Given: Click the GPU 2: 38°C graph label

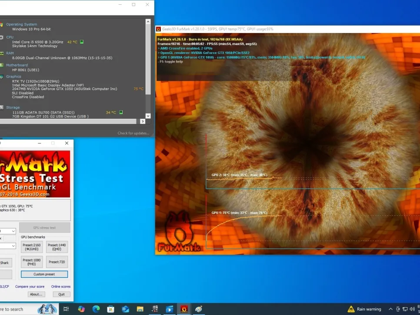Looking at the screenshot, I should (x=239, y=175).
